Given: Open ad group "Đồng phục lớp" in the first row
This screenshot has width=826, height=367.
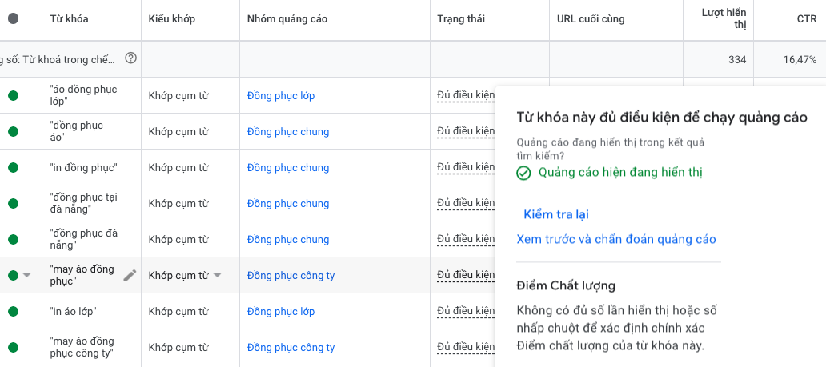Looking at the screenshot, I should tap(281, 96).
